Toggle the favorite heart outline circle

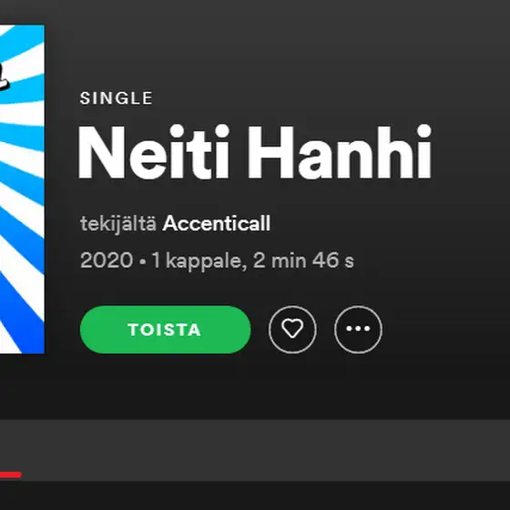tap(292, 329)
